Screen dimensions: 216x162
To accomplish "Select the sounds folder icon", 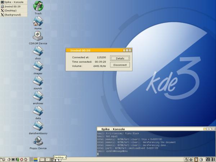I will [38, 83].
